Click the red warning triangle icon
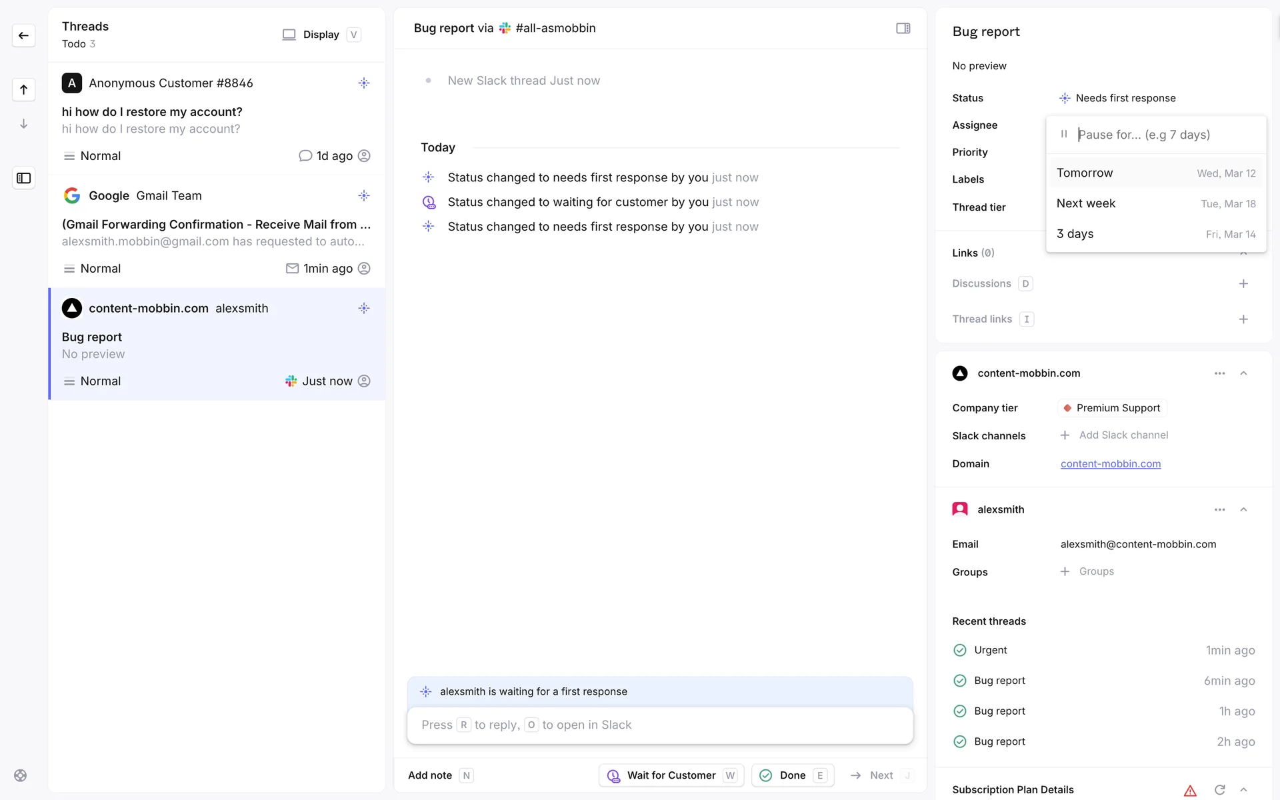Image resolution: width=1280 pixels, height=800 pixels. 1190,791
